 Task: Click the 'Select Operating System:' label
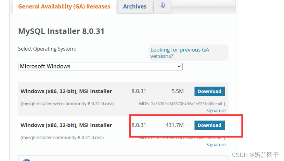pyautogui.click(x=47, y=49)
